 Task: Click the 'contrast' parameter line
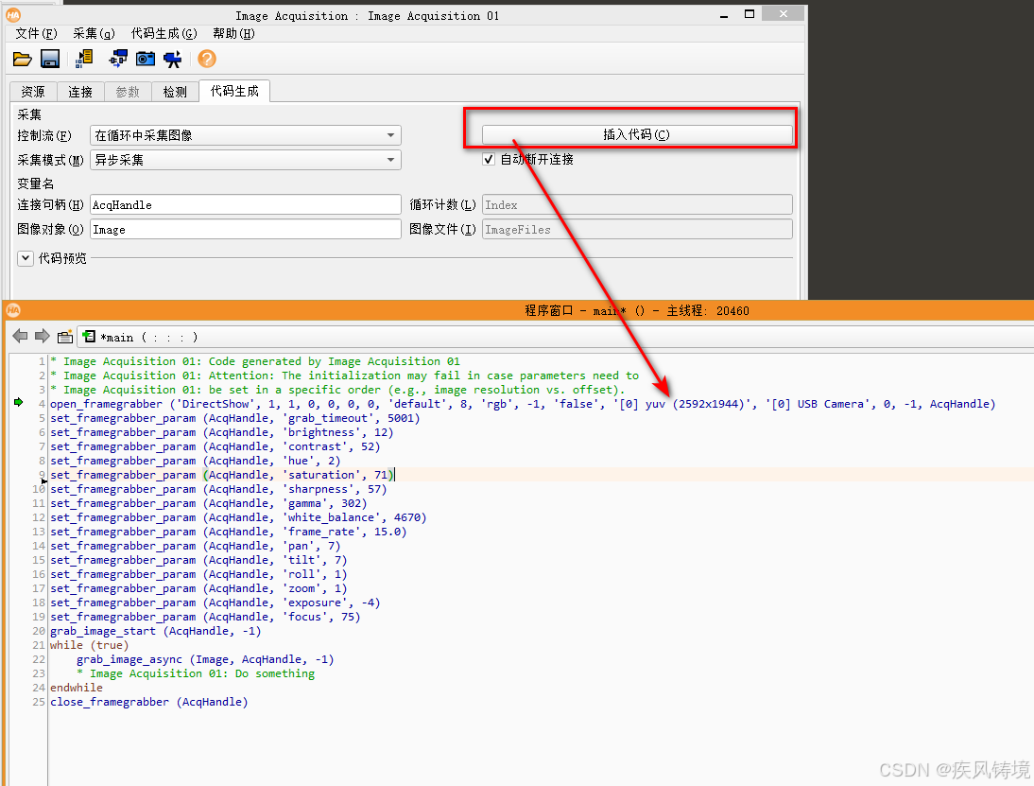[215, 446]
